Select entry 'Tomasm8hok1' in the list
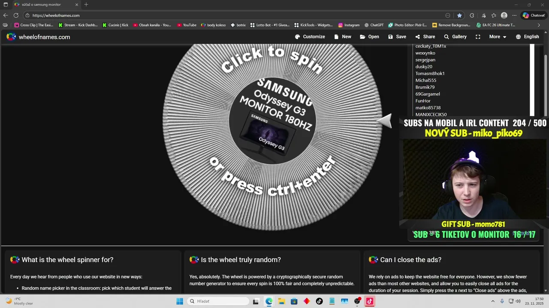Screen dimensions: 549x308 pos(430,74)
